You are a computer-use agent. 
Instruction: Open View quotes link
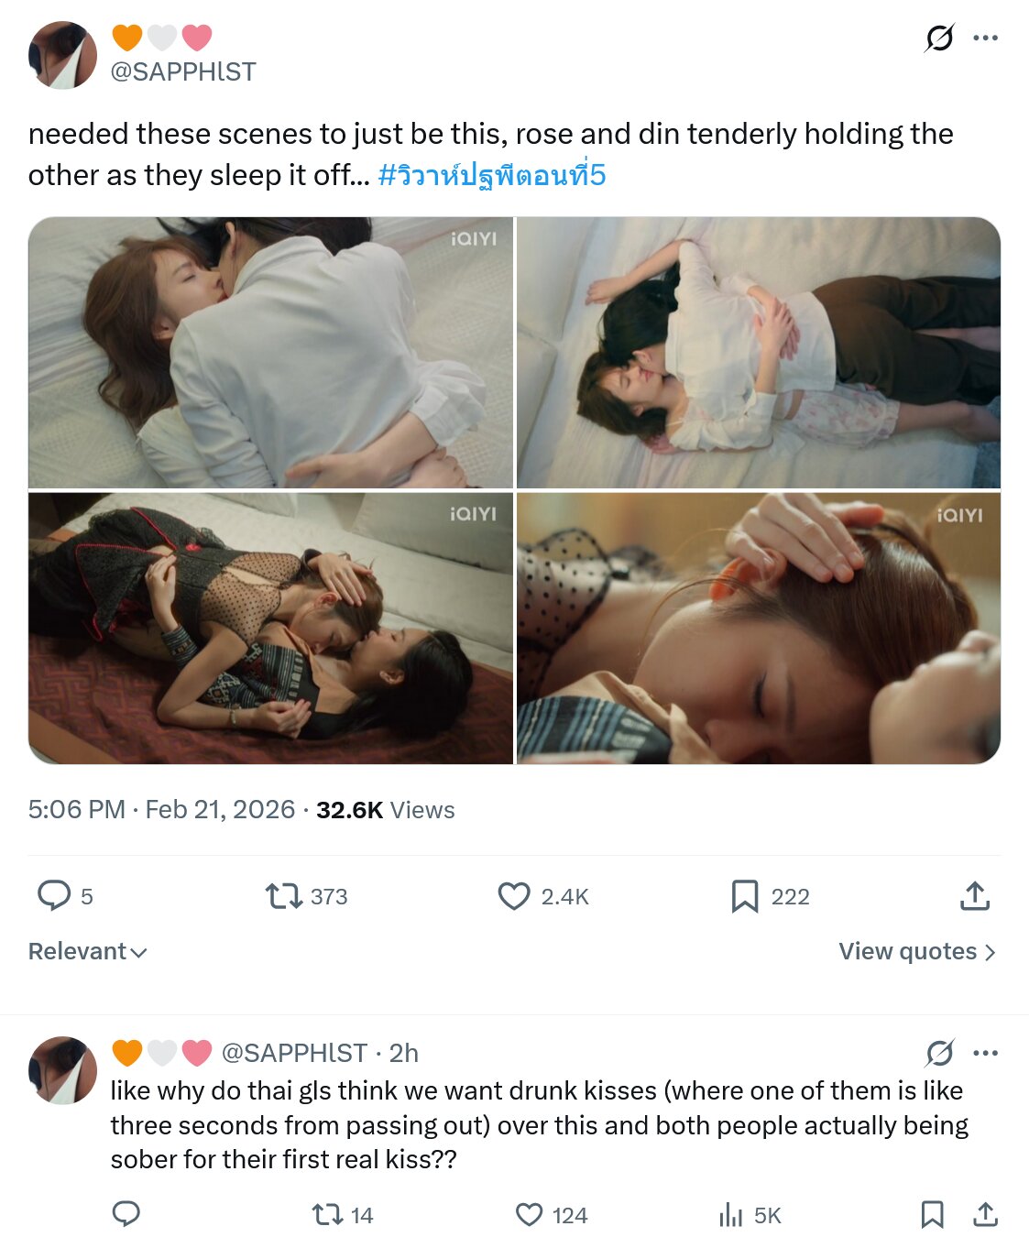pyautogui.click(x=916, y=951)
